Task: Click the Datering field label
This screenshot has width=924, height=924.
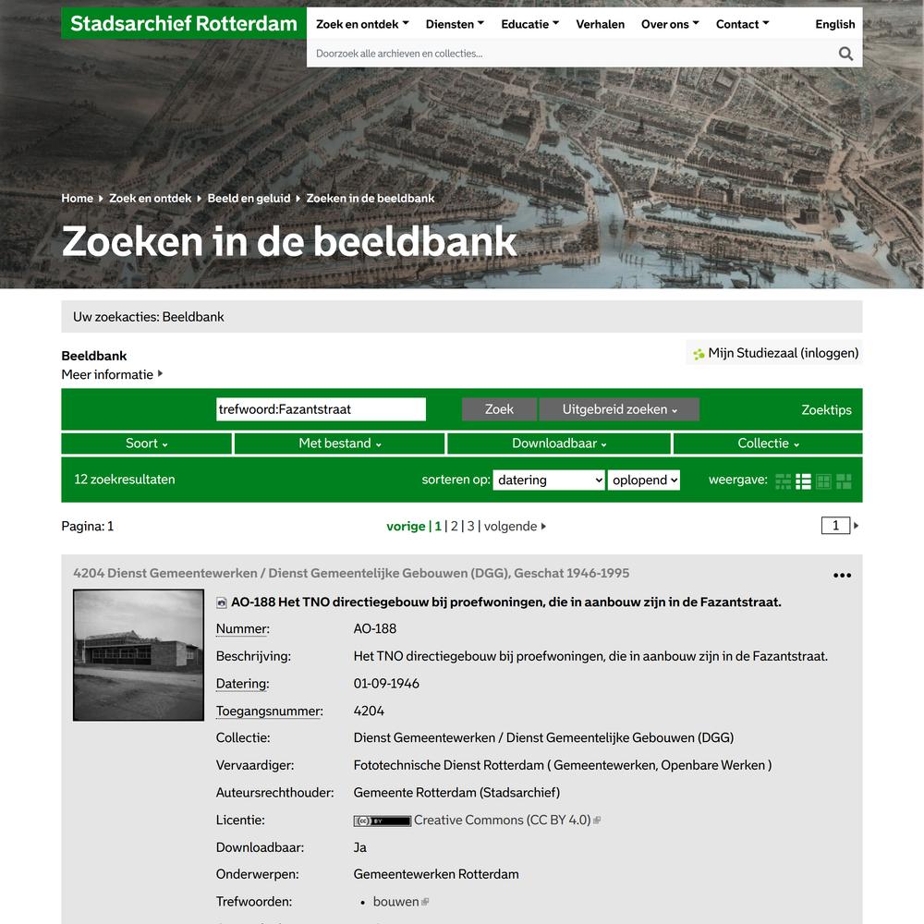Action: [242, 684]
